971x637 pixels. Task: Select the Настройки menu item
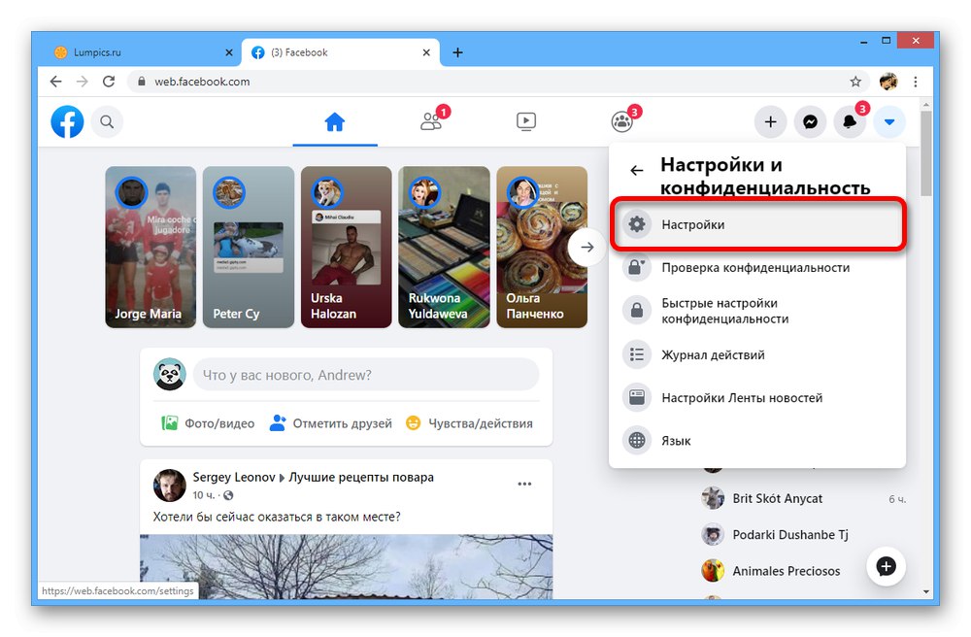click(758, 224)
